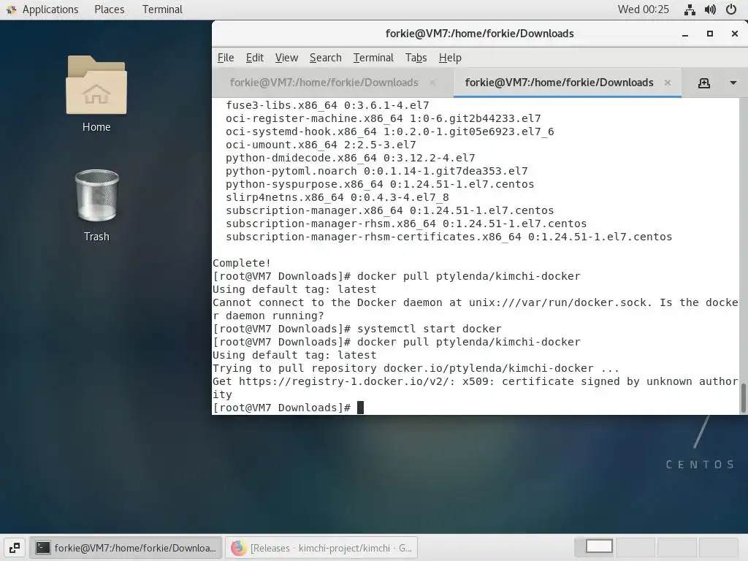This screenshot has width=748, height=561.
Task: Open the Edit menu in terminal
Action: click(x=255, y=58)
